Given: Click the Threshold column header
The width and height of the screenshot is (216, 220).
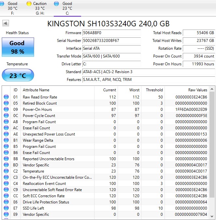Looking at the screenshot, I should [154, 90].
